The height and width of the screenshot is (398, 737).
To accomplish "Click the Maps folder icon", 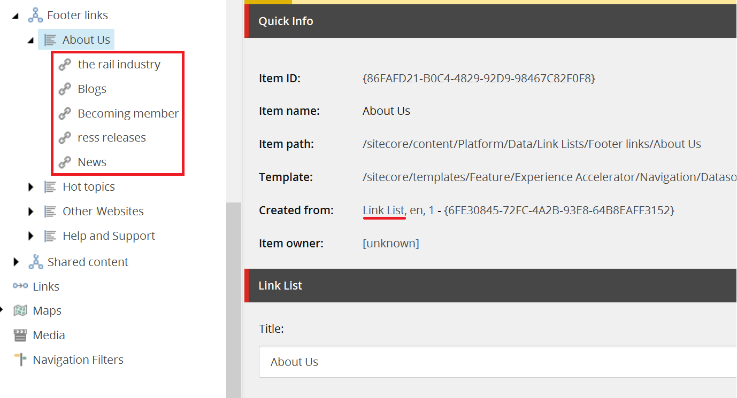I will click(20, 310).
